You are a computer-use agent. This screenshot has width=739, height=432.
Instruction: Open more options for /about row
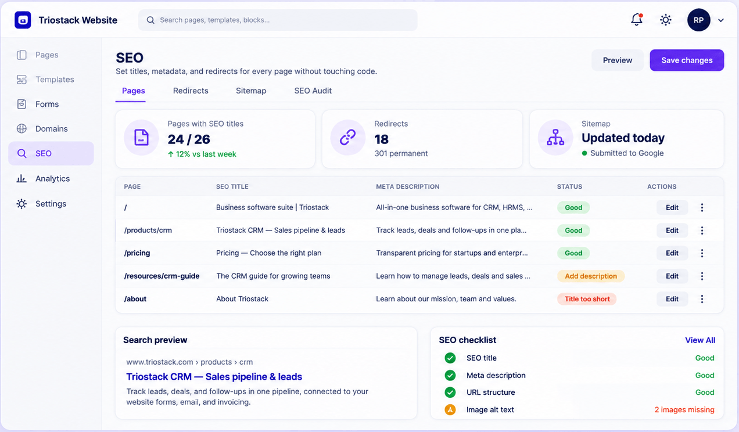pos(702,299)
